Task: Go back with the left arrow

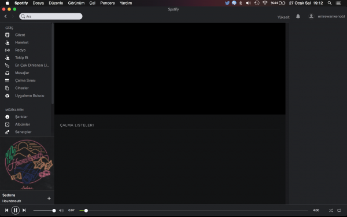Action: click(6, 16)
